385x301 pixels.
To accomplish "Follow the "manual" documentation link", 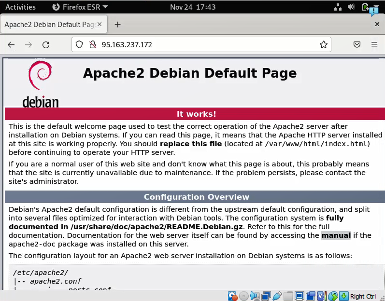I will click(x=336, y=235).
